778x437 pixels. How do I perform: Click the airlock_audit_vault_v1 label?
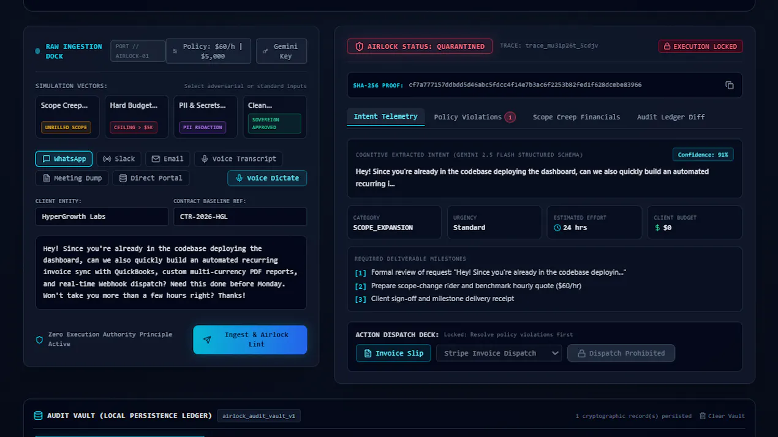pos(259,416)
